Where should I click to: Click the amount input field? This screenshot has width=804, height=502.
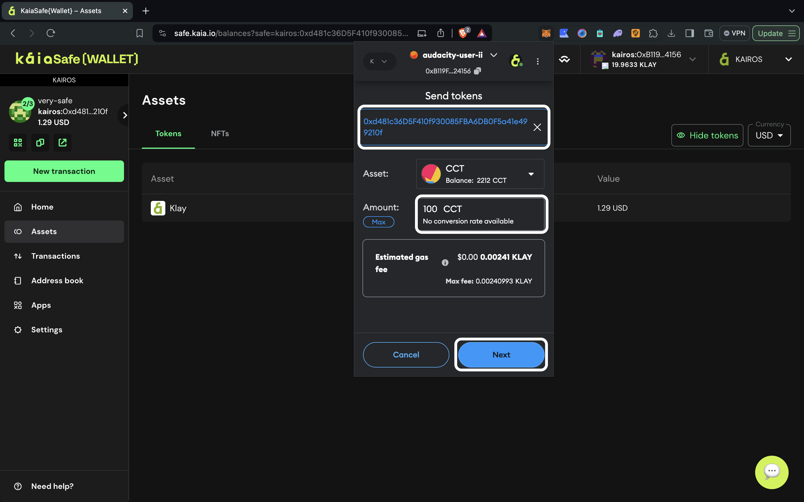481,214
